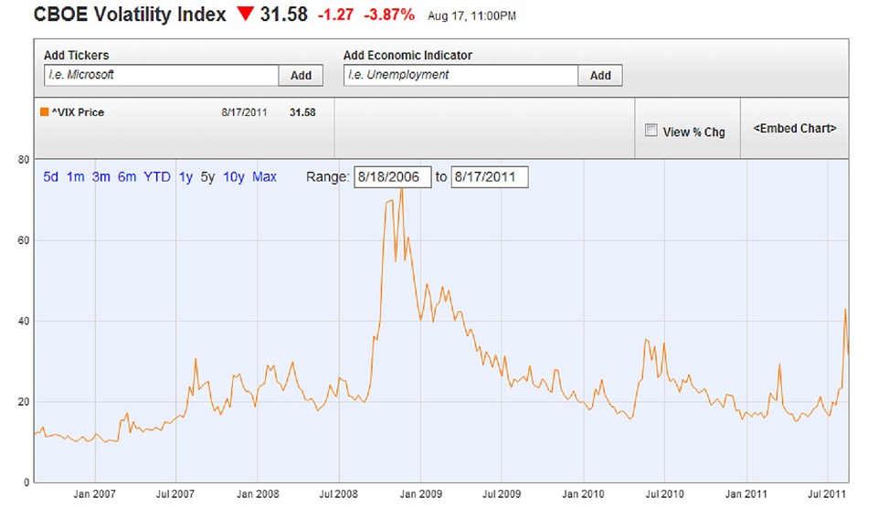Image resolution: width=878 pixels, height=508 pixels.
Task: Select the YTD time range
Action: (157, 177)
